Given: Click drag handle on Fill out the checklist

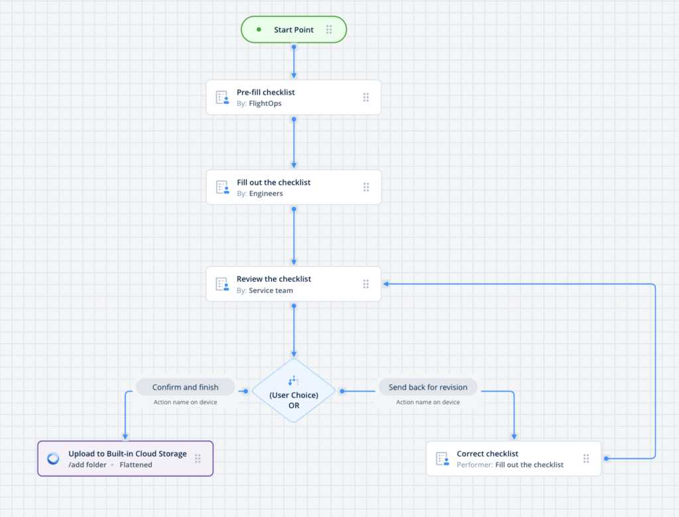Looking at the screenshot, I should (x=366, y=188).
